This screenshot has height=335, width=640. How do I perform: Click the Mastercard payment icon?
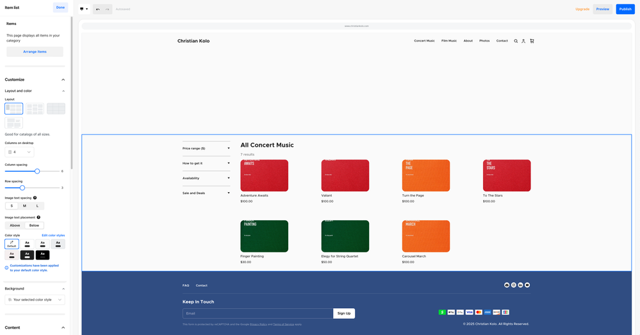click(x=479, y=312)
